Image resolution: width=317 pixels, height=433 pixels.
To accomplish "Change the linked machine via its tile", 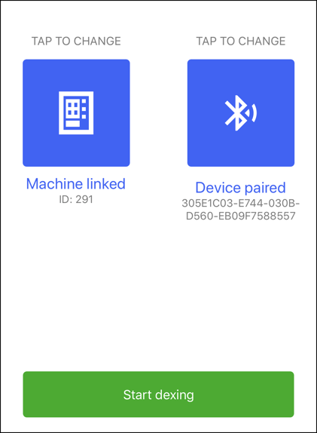I will point(76,113).
